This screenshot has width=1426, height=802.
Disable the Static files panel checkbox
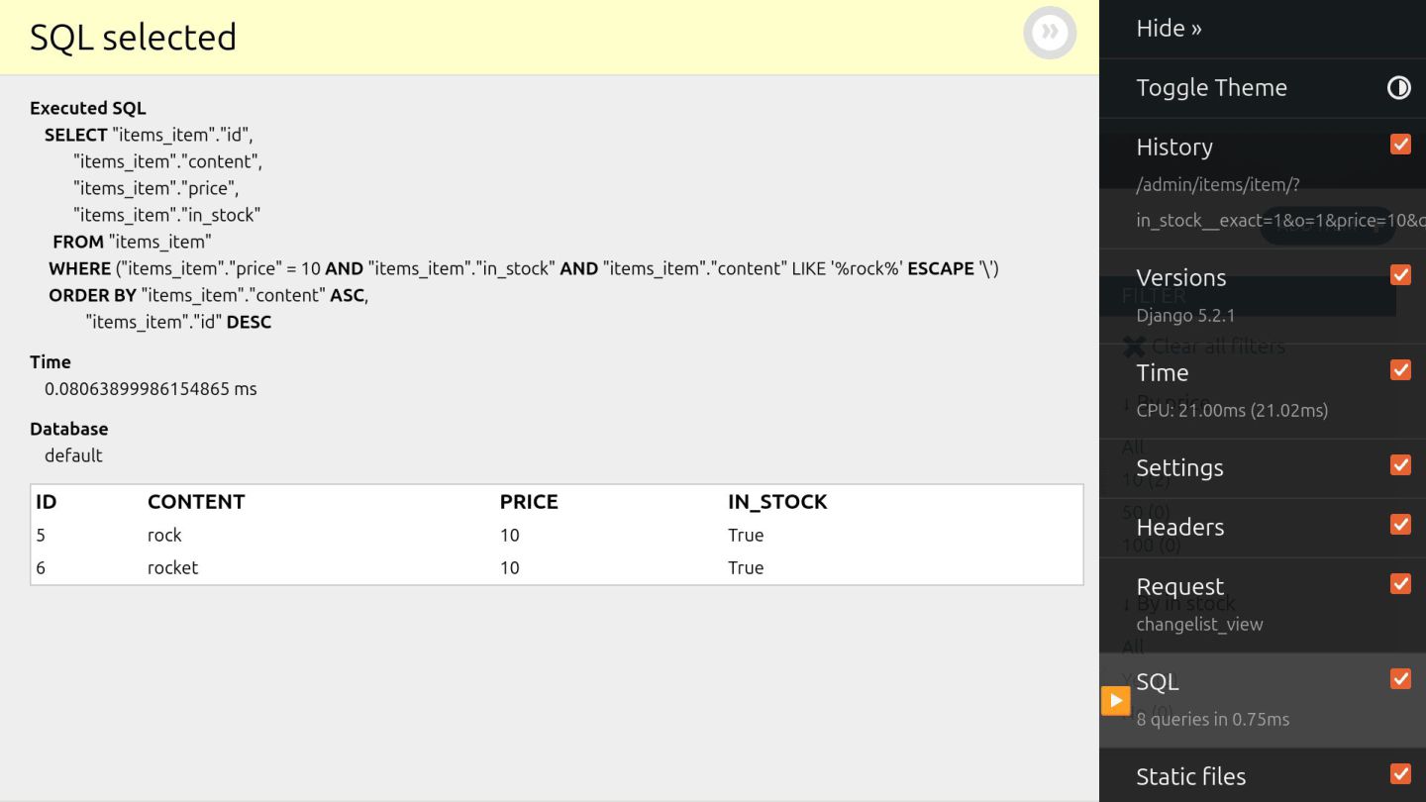1400,774
